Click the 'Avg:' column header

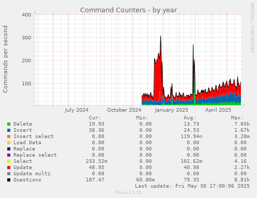point(190,118)
